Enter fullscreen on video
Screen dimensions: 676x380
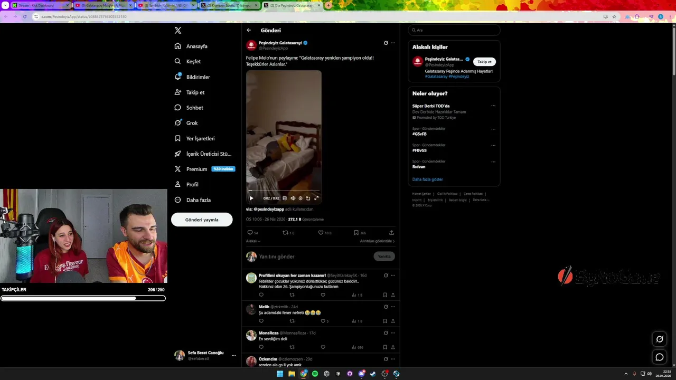(x=316, y=198)
